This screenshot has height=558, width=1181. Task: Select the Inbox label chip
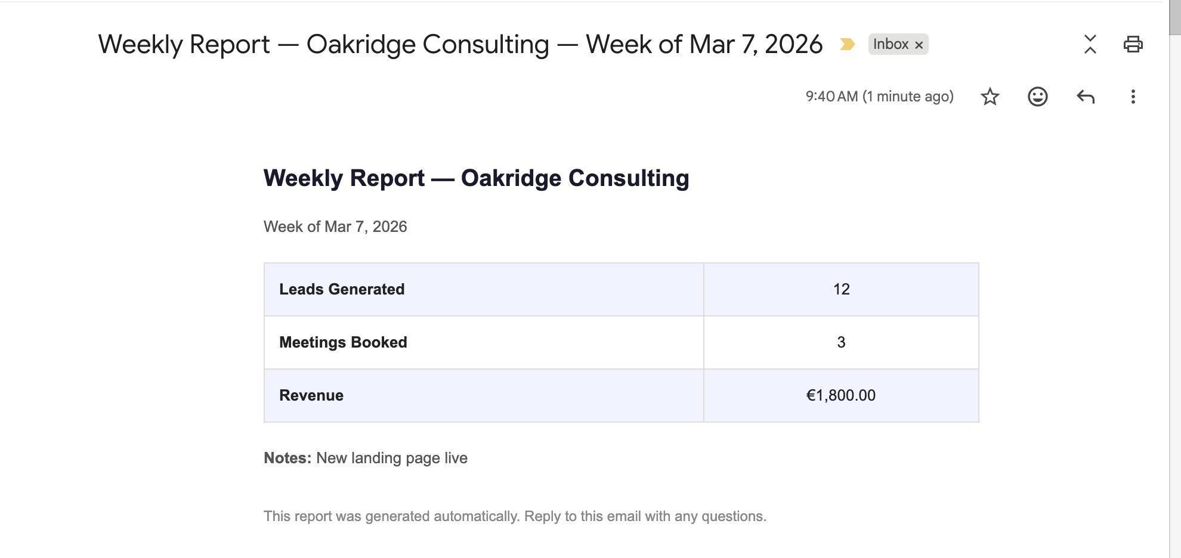(891, 44)
